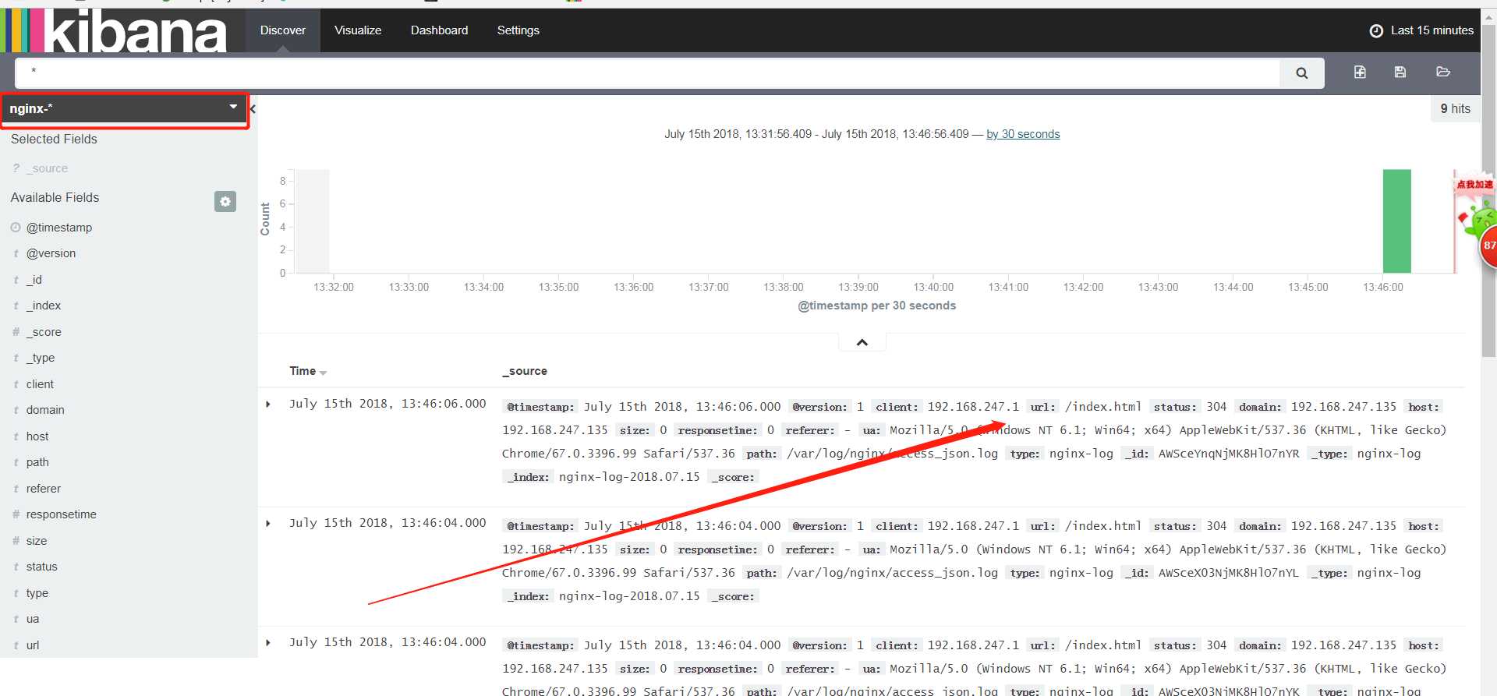Go to the Dashboard tab
Viewport: 1497px width, 696px height.
tap(440, 30)
